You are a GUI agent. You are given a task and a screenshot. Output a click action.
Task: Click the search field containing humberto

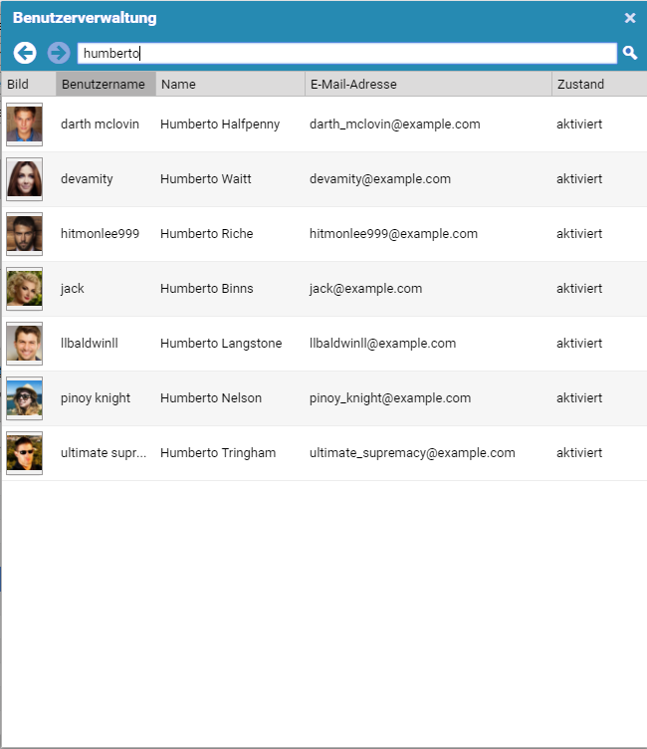346,54
